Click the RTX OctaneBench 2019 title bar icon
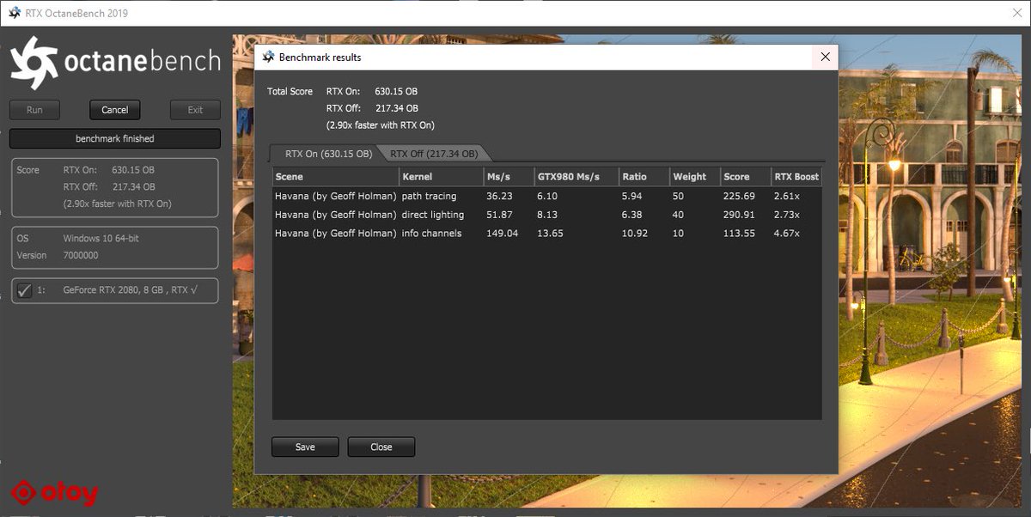 pyautogui.click(x=15, y=14)
